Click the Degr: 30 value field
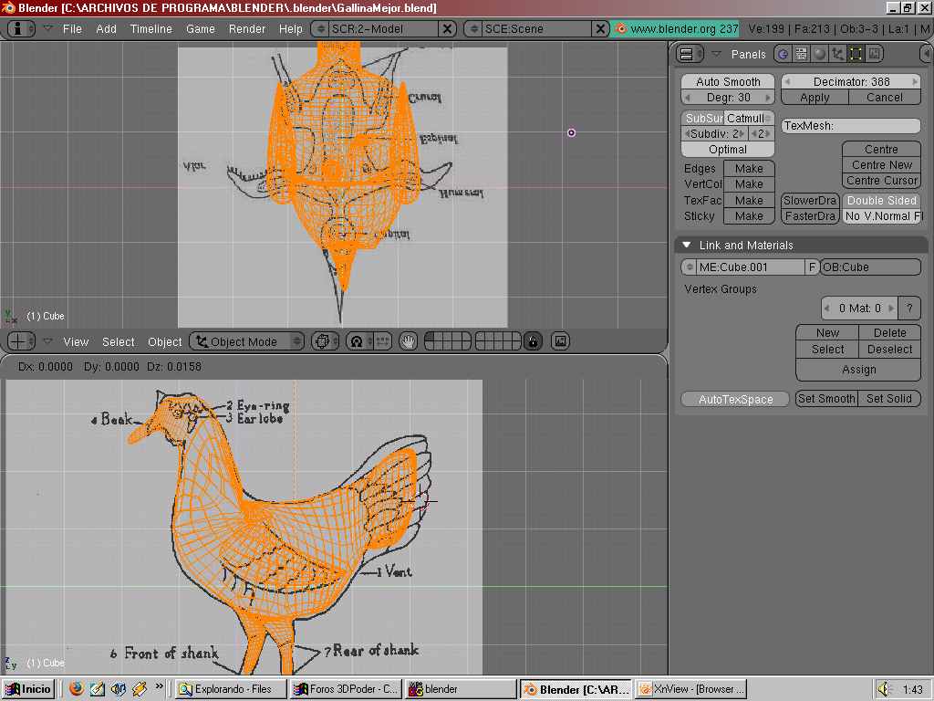This screenshot has width=934, height=701. (x=728, y=97)
